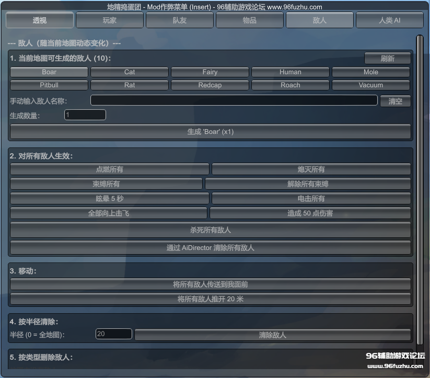Click the vertical scrollbar of the enemy panel
This screenshot has width=430, height=378.
click(x=420, y=189)
